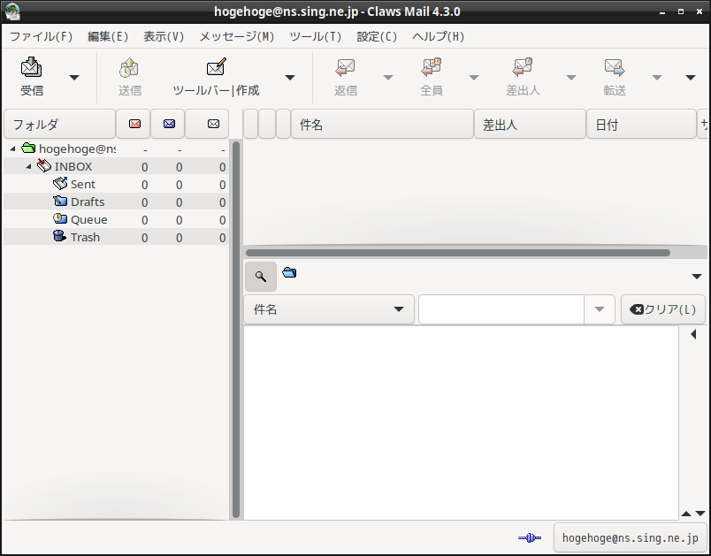The image size is (711, 556).
Task: Open the Forward (転送) dropdown arrow
Action: point(656,78)
